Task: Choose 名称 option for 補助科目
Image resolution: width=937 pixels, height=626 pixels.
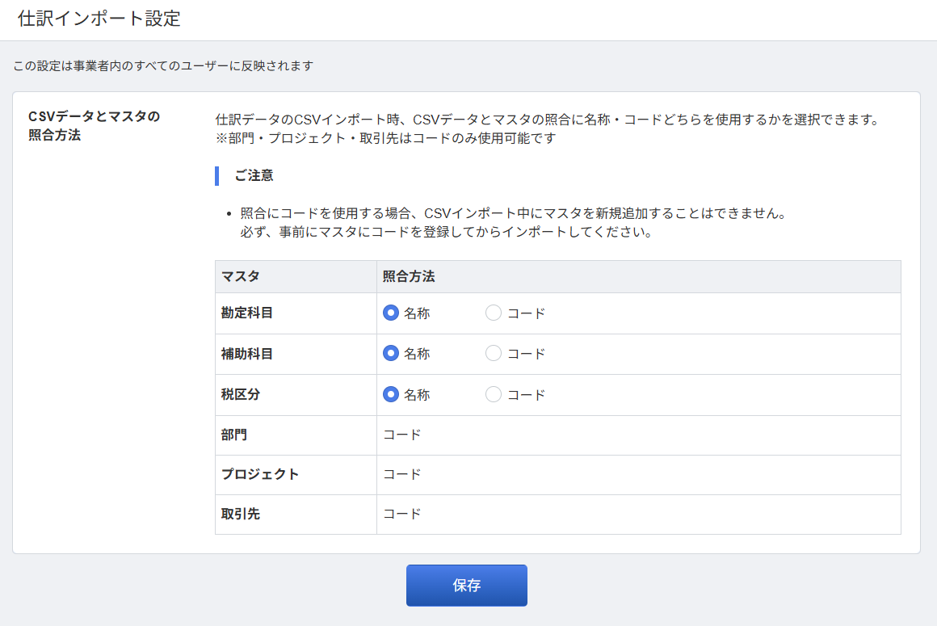Action: [391, 354]
